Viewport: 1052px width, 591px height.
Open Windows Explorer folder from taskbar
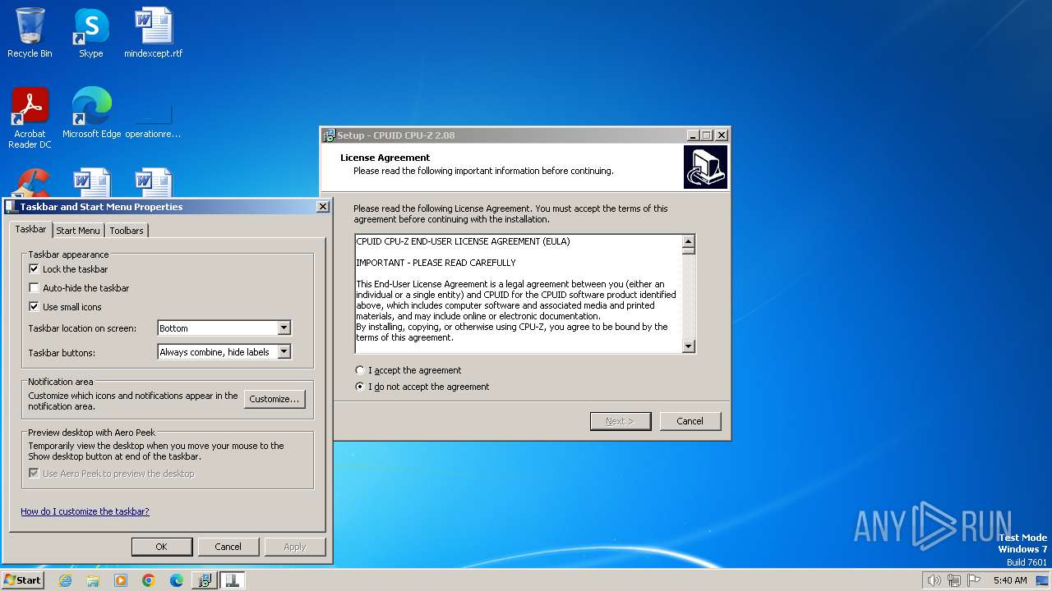click(x=93, y=580)
